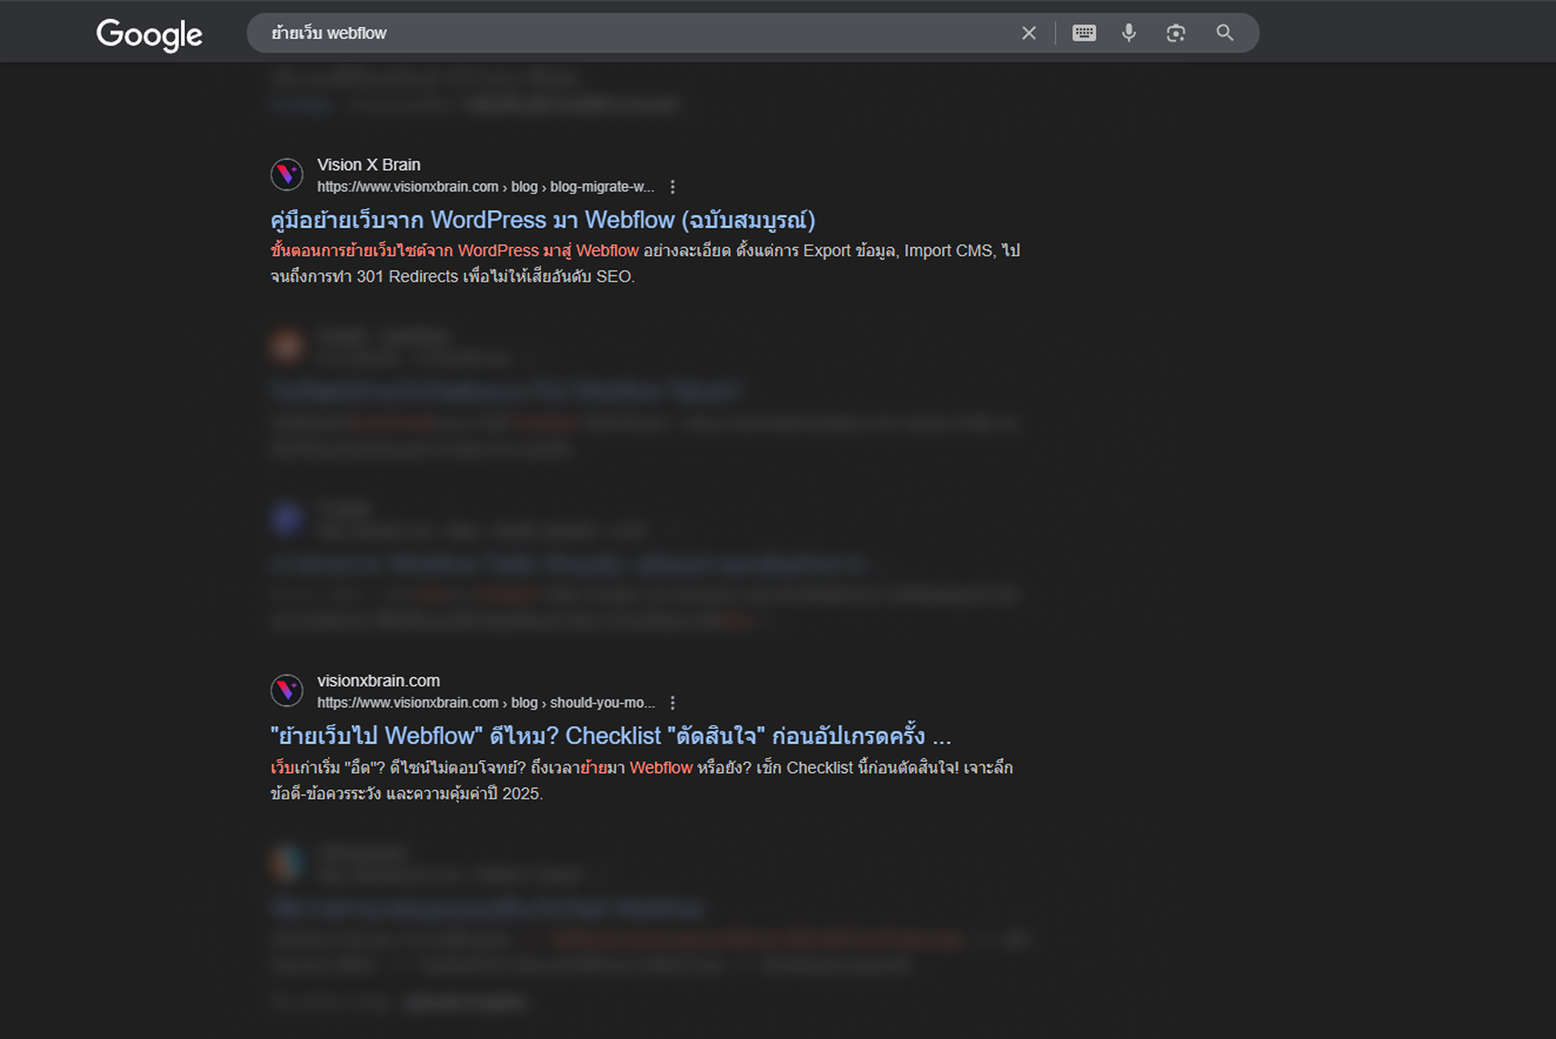Click the should-you-mo URL breadcrumb
1556x1039 pixels.
coord(486,702)
